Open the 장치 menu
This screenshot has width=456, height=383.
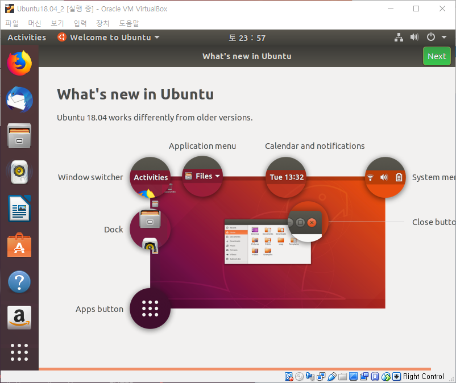pos(103,23)
